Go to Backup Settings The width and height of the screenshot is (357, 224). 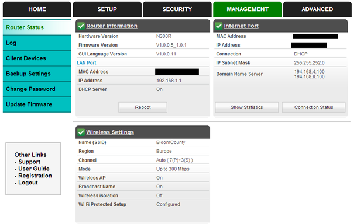click(37, 73)
